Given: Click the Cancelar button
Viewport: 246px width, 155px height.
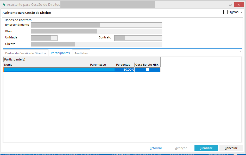Looking at the screenshot, I should click(x=231, y=148).
